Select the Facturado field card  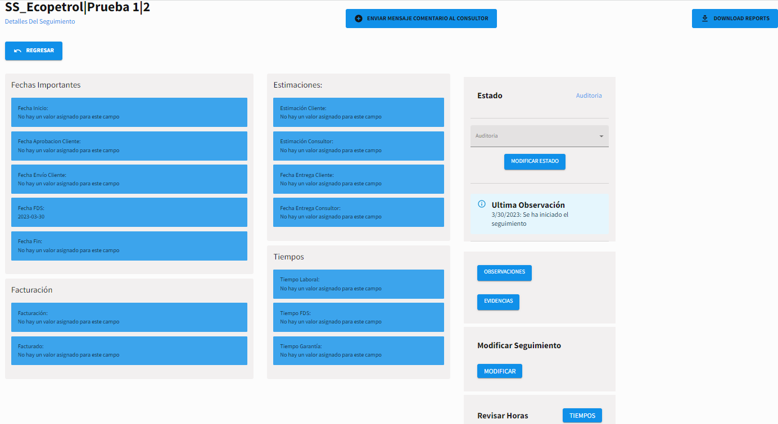click(x=129, y=351)
